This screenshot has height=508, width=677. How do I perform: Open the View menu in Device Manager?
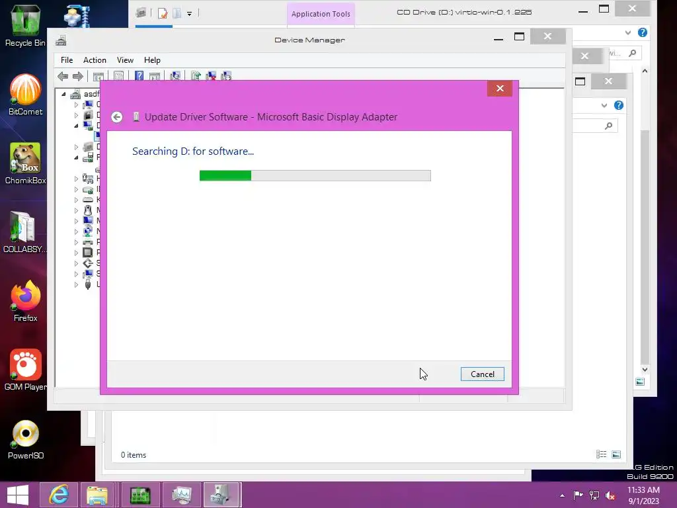click(125, 60)
